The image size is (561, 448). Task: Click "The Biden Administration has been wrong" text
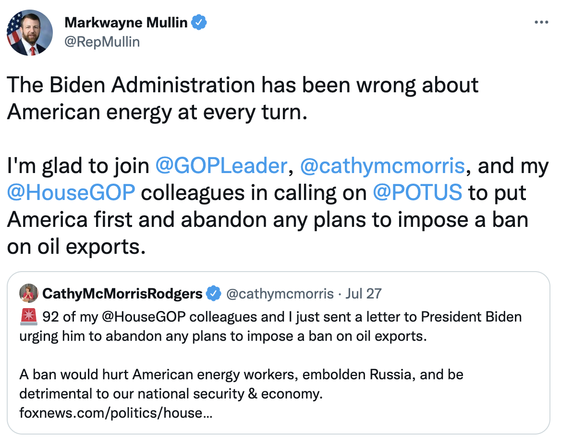pos(243,85)
